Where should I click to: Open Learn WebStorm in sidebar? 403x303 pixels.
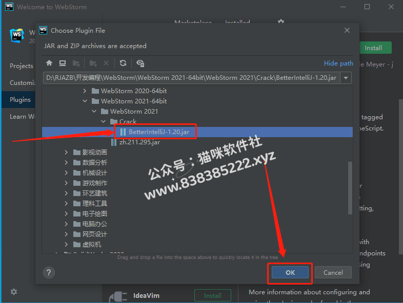point(22,117)
